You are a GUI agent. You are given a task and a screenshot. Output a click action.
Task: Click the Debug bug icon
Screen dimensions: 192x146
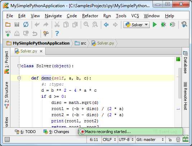coord(164,25)
